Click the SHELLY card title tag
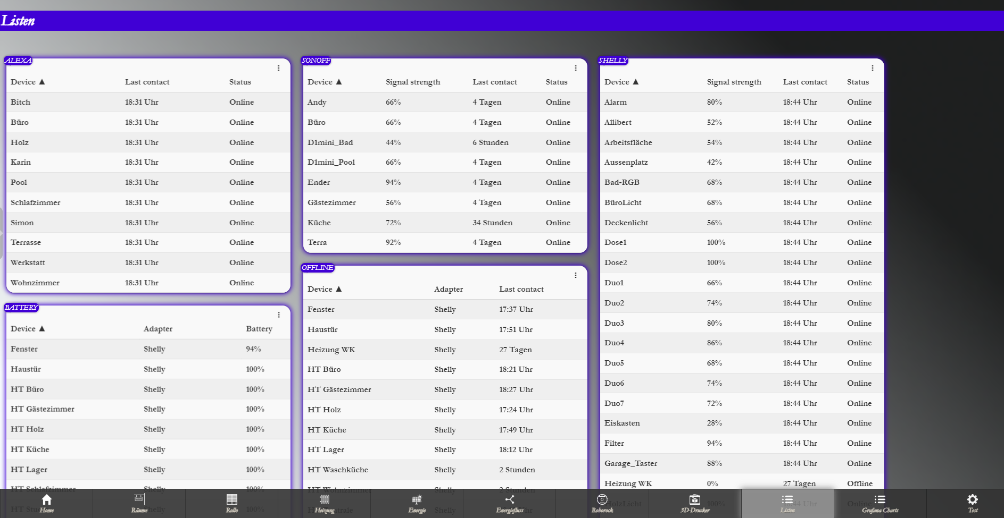This screenshot has height=518, width=1004. click(613, 61)
